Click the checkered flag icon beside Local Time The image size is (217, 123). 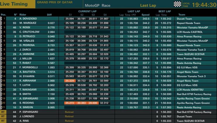pos(177,4)
